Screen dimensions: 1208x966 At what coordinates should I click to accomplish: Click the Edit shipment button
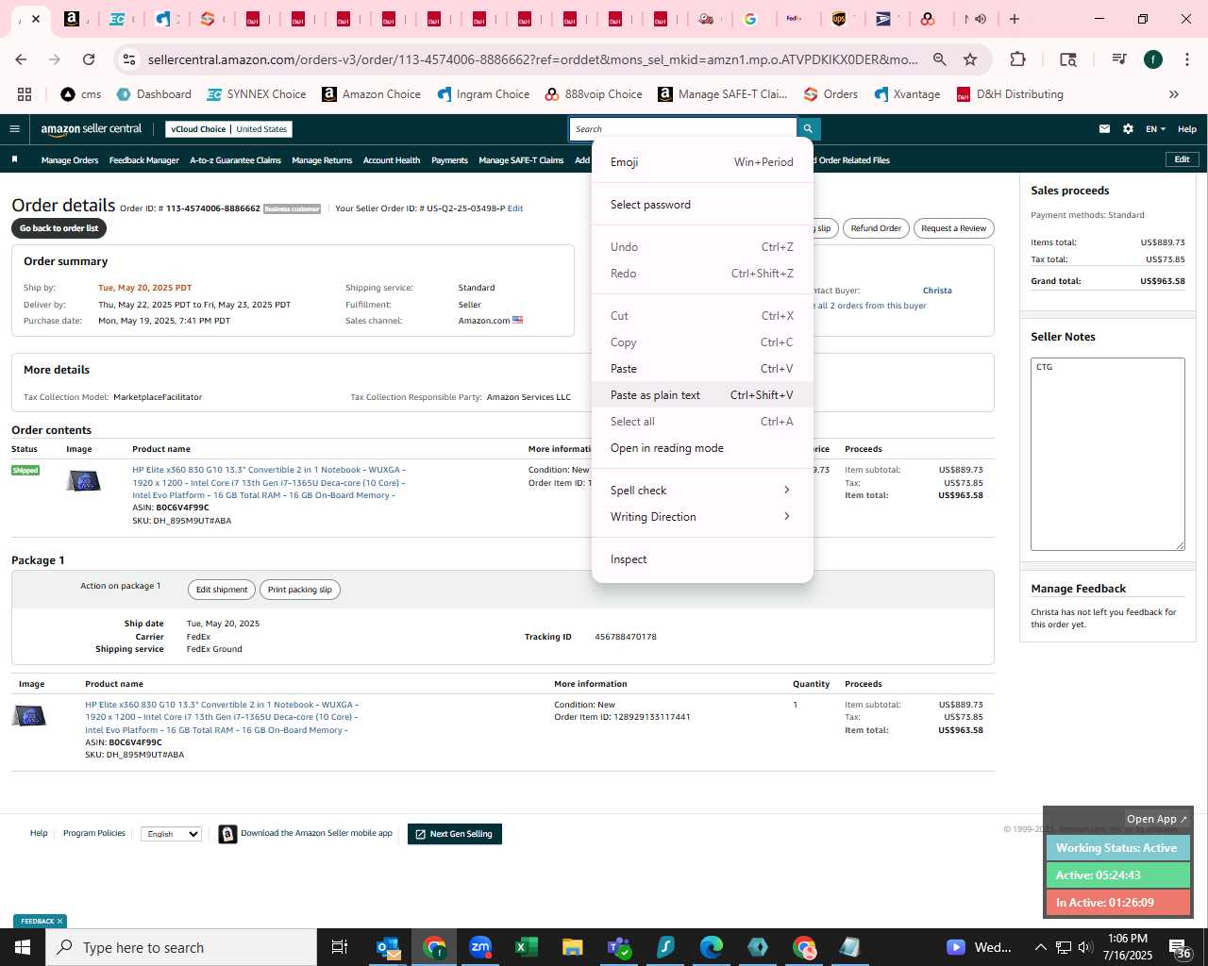(x=222, y=590)
